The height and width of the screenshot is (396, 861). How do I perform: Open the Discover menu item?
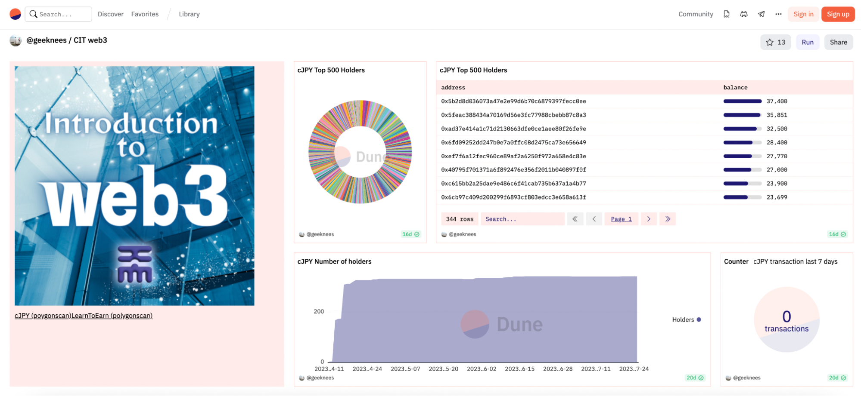point(111,14)
